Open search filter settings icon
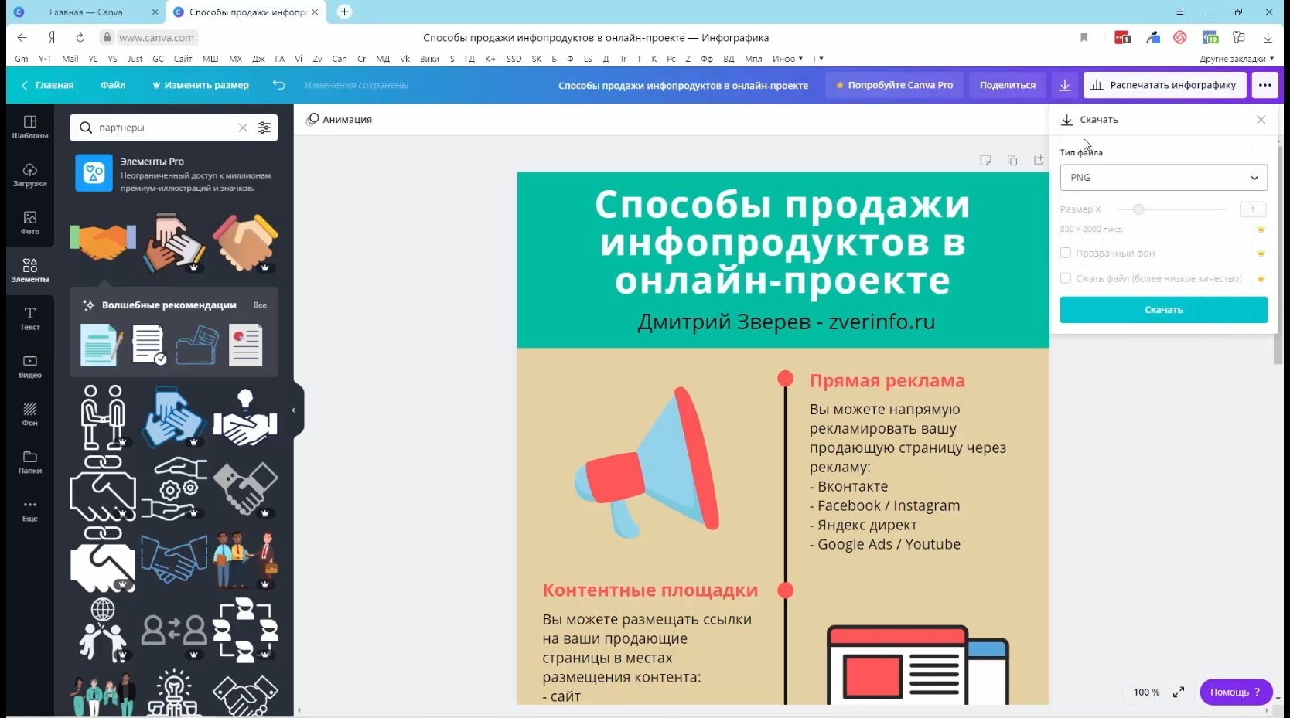1290x718 pixels. pos(264,128)
